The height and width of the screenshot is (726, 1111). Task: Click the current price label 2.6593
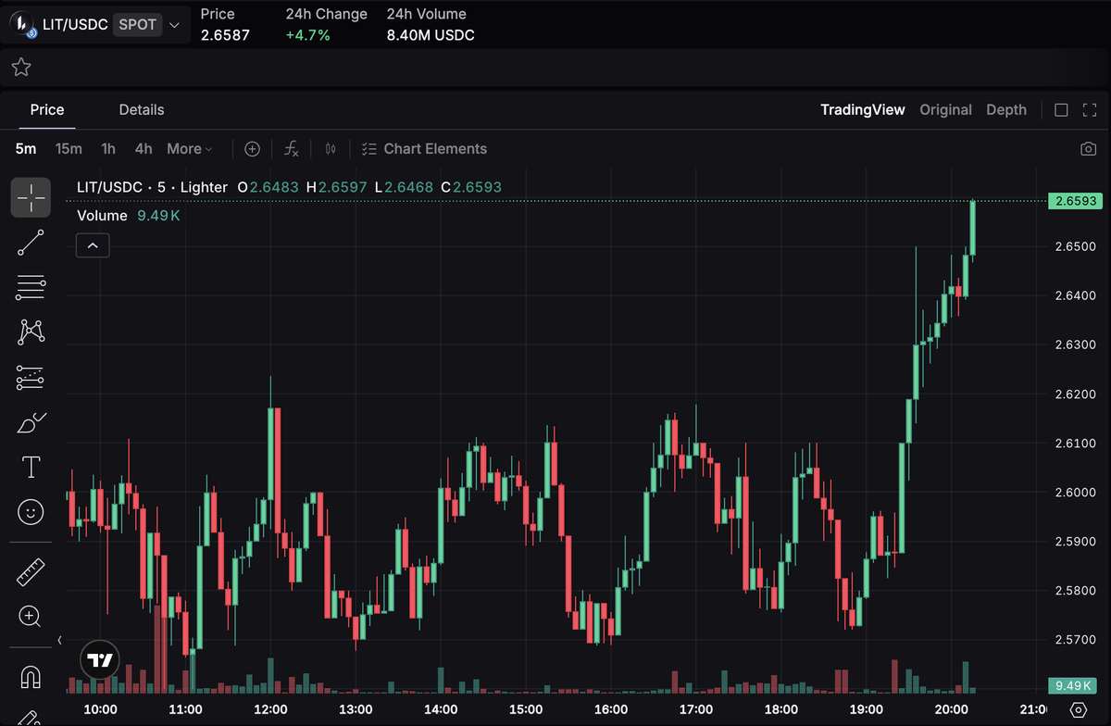point(1075,201)
